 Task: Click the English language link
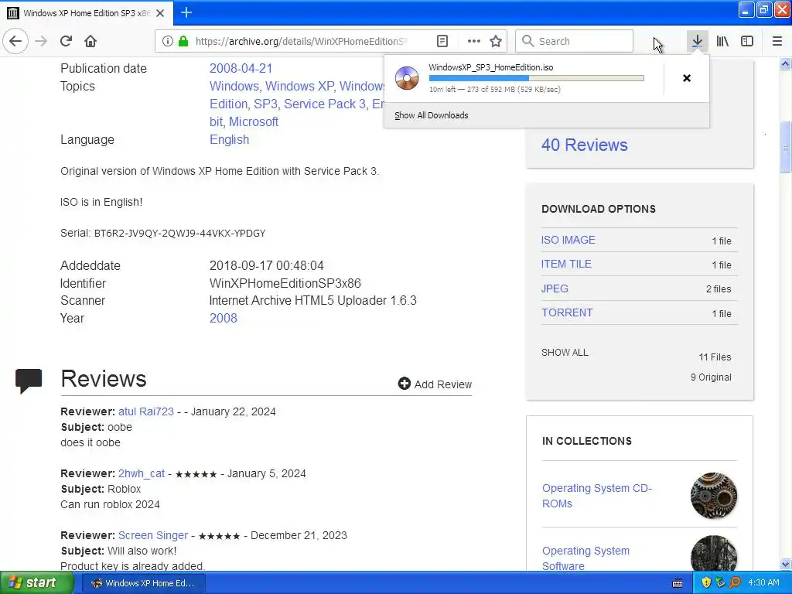(229, 140)
